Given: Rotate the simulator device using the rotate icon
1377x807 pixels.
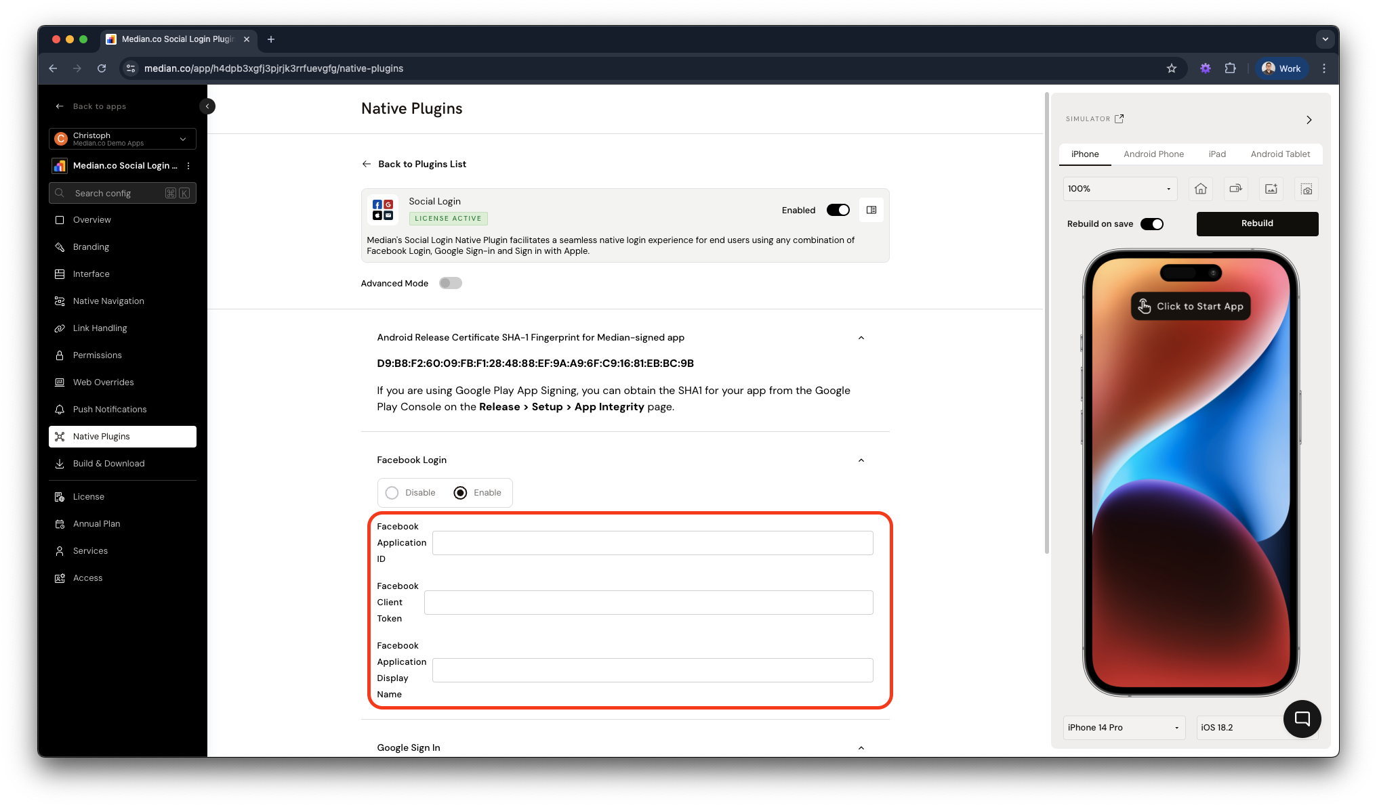Looking at the screenshot, I should coord(1235,189).
